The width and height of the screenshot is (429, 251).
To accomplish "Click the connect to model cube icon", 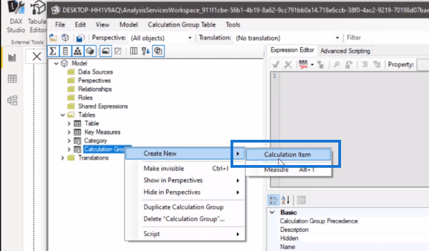I will click(65, 38).
